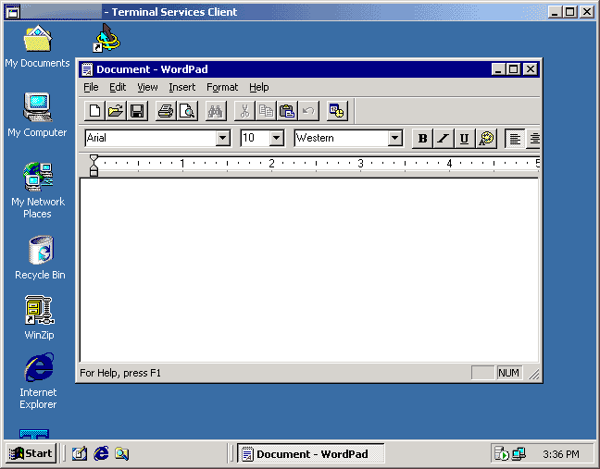Select the My Computer desktop icon
The width and height of the screenshot is (600, 469).
click(37, 115)
